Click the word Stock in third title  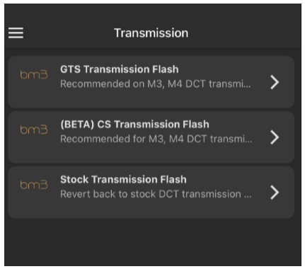click(x=74, y=180)
